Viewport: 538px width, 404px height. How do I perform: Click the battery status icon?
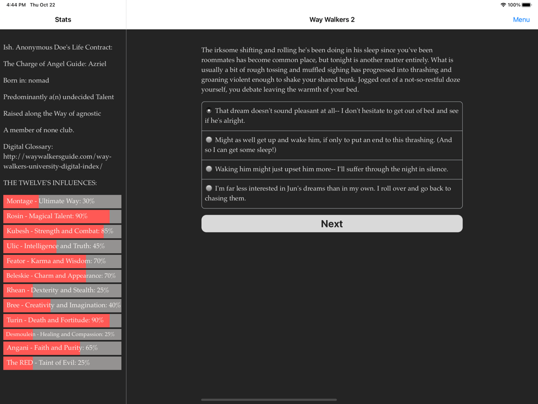pos(527,5)
